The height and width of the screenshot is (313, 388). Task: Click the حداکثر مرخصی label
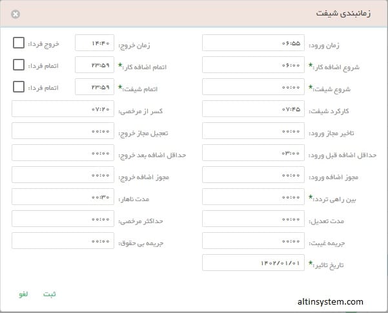[x=141, y=221]
